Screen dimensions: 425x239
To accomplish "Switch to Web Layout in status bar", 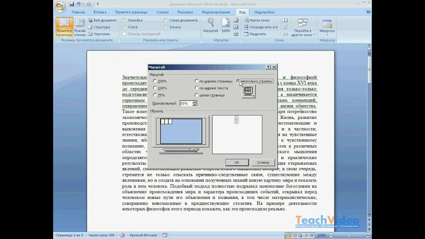I will coord(300,235).
